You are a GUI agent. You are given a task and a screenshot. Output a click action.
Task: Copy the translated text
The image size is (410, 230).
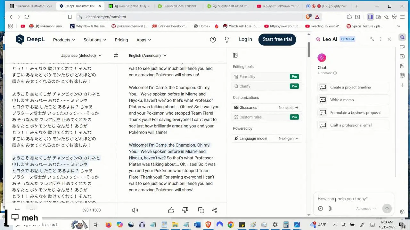tap(201, 210)
